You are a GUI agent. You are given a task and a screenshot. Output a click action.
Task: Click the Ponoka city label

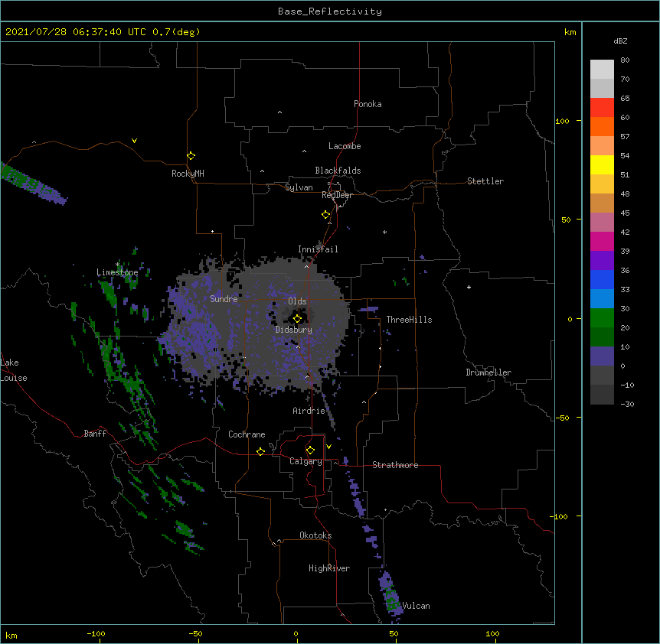[x=368, y=104]
